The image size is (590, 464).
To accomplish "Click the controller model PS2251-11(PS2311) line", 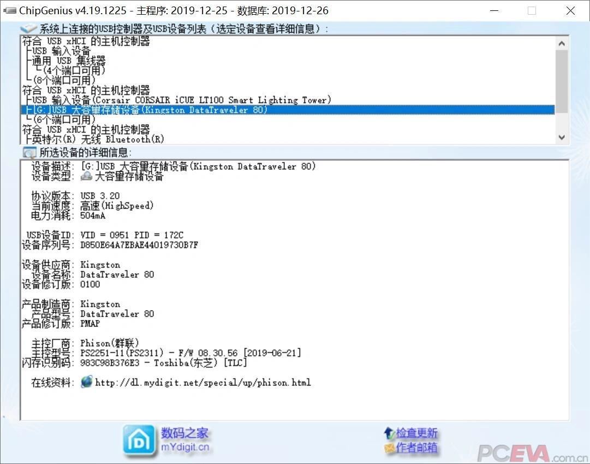I will [x=191, y=353].
